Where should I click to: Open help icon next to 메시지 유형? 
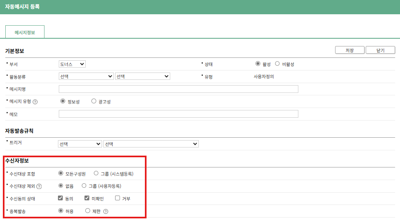click(x=35, y=102)
